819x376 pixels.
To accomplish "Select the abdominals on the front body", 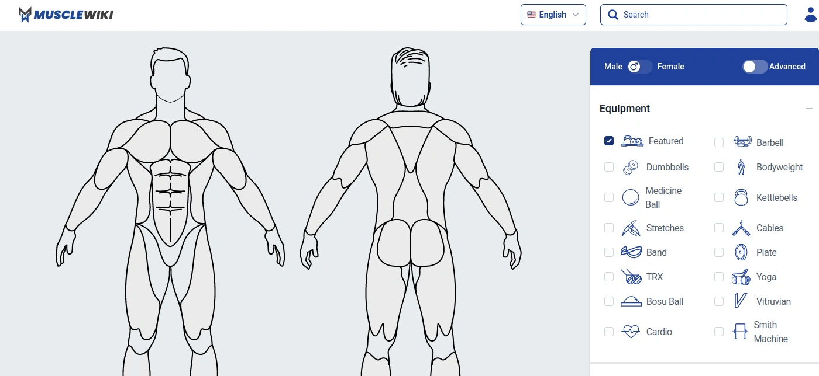I will [x=170, y=193].
